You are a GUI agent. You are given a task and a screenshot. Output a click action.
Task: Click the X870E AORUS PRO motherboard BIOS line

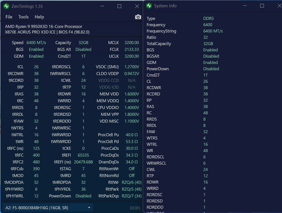[x=47, y=32]
